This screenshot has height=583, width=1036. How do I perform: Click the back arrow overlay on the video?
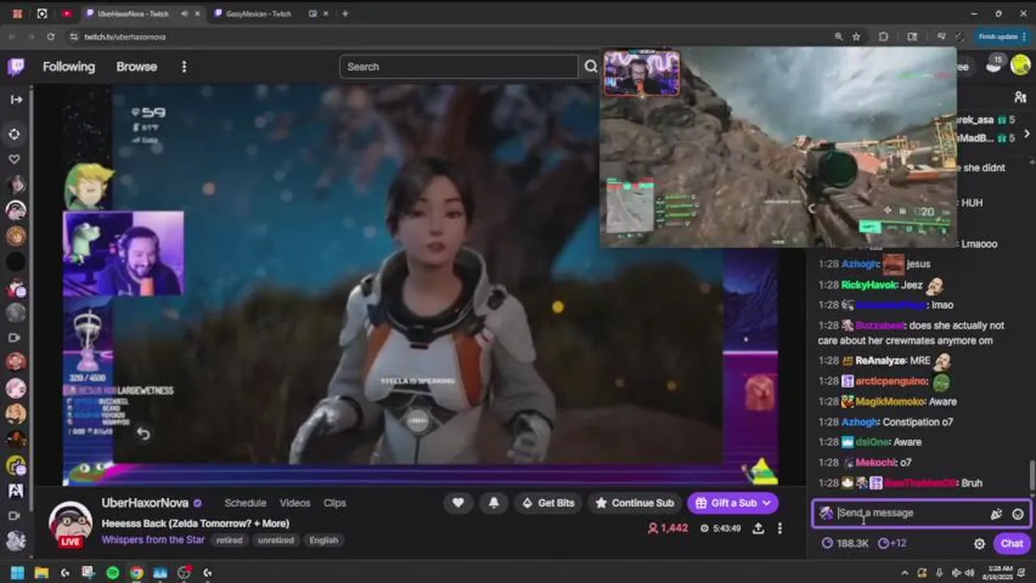[x=143, y=434]
